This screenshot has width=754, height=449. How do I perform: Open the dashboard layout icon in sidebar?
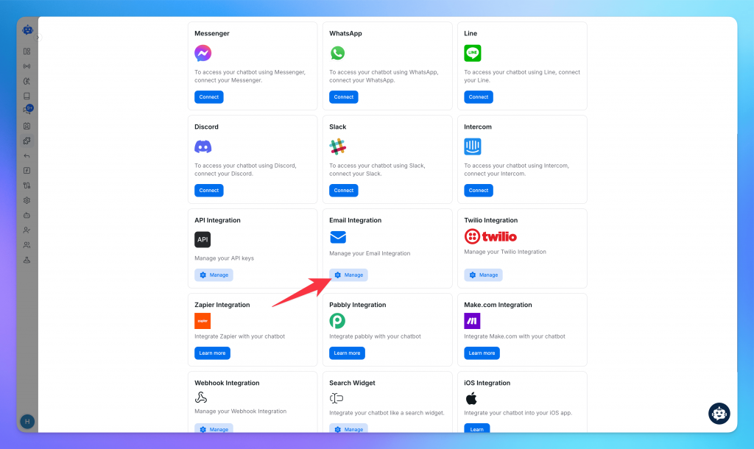coord(27,52)
